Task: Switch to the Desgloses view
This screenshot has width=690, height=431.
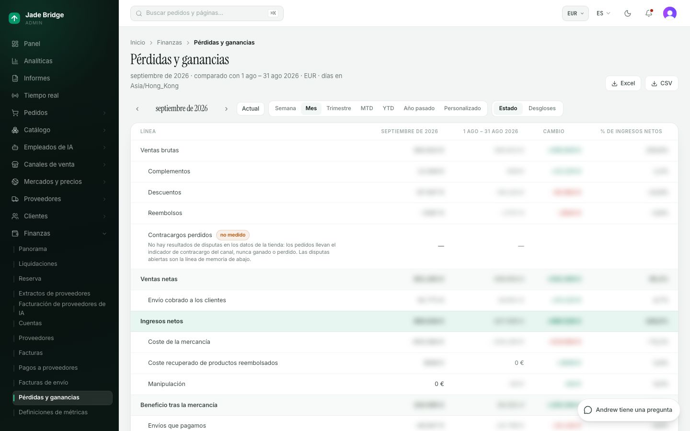Action: [542, 108]
